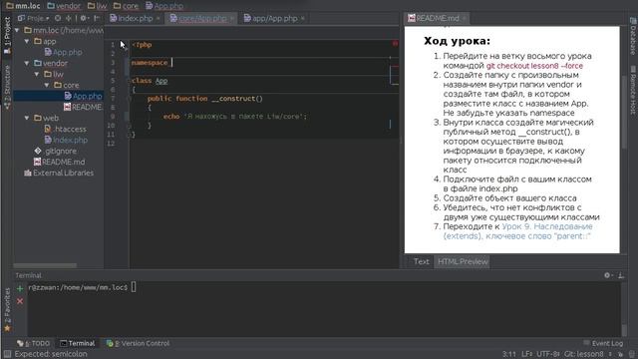
Task: Close the app/App.php editor tab
Action: click(x=303, y=18)
